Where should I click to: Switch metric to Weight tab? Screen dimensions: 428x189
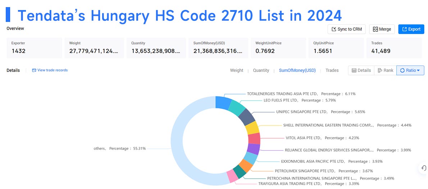[x=236, y=70]
